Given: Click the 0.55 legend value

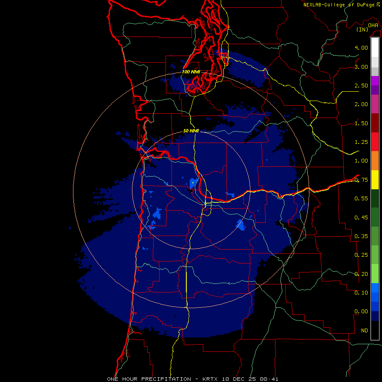Looking at the screenshot, I should pyautogui.click(x=361, y=199).
